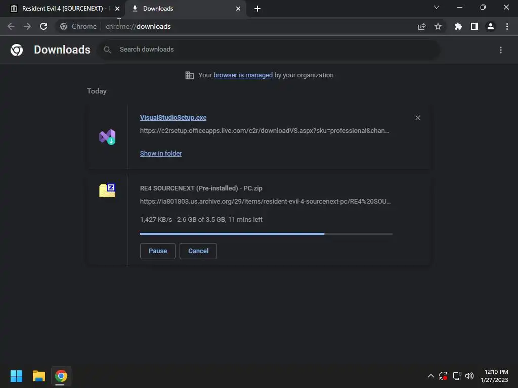The width and height of the screenshot is (518, 388).
Task: Click the Chrome taskbar icon
Action: [61, 376]
